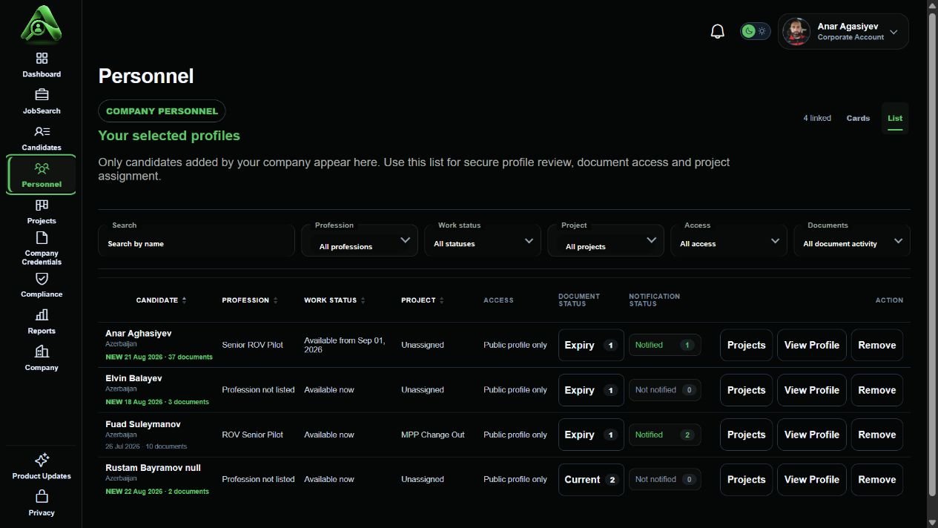Click Not notified badge for Elvin Balayev
This screenshot has height=528, width=938.
tap(664, 390)
